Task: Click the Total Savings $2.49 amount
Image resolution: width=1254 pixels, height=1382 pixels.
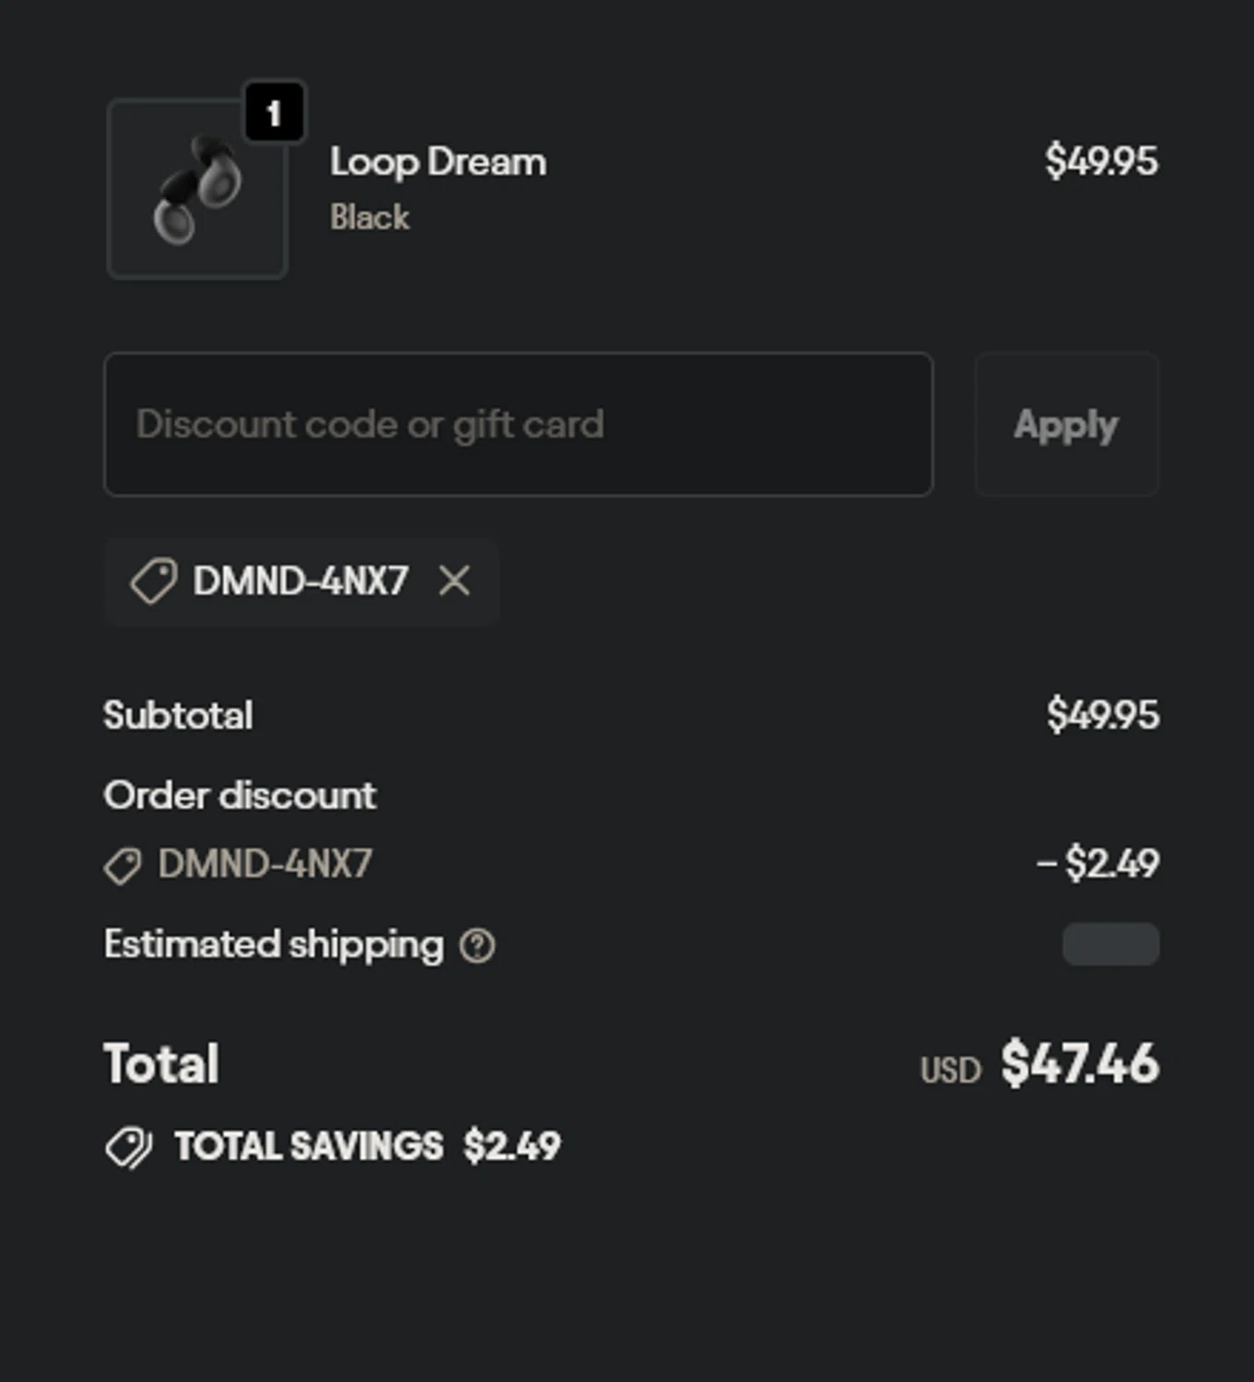Action: (511, 1146)
